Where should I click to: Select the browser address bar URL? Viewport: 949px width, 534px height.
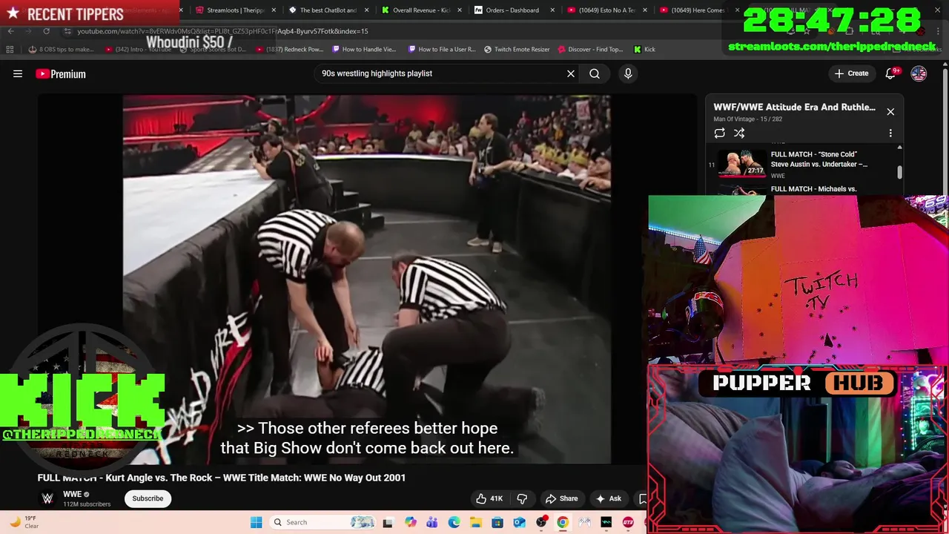tap(222, 31)
